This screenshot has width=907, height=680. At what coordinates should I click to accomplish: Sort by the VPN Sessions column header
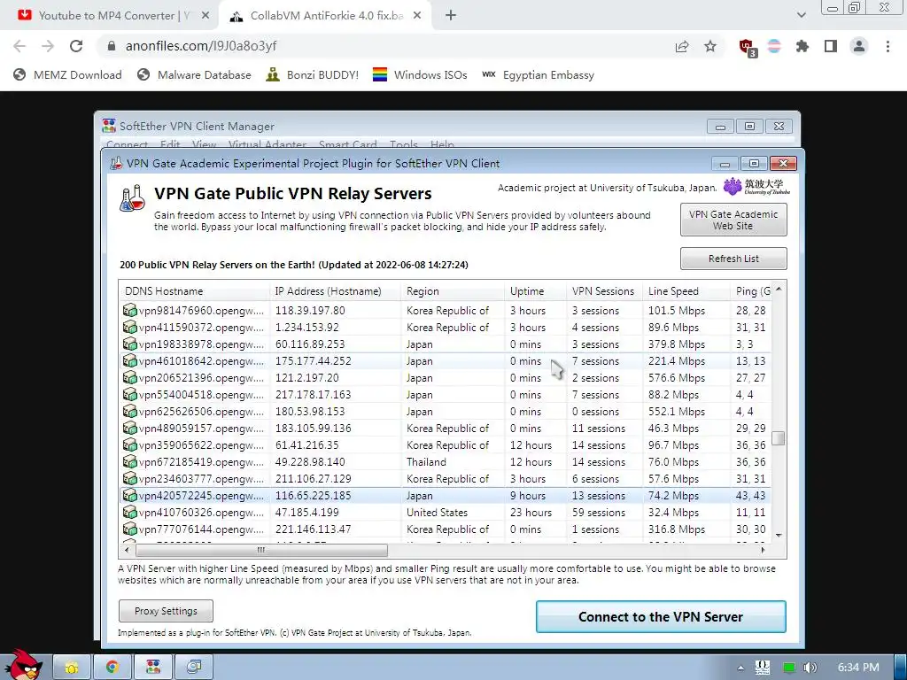(x=604, y=290)
